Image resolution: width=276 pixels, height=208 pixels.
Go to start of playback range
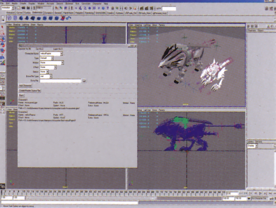pyautogui.click(x=241, y=193)
